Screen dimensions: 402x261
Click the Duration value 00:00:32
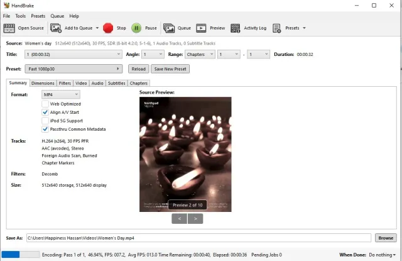tap(305, 55)
